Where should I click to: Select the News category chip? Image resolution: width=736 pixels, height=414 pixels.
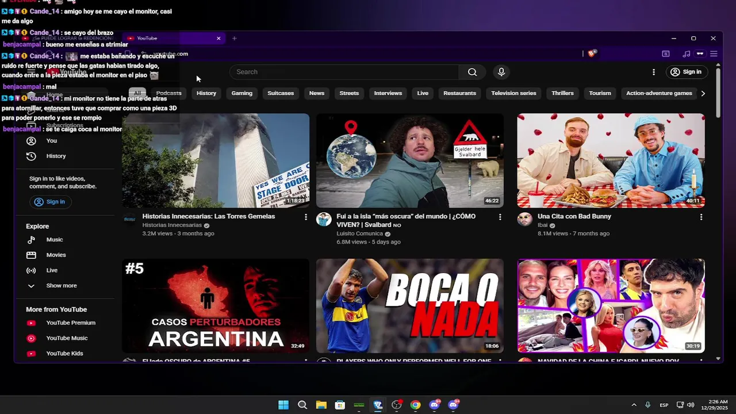click(x=317, y=93)
